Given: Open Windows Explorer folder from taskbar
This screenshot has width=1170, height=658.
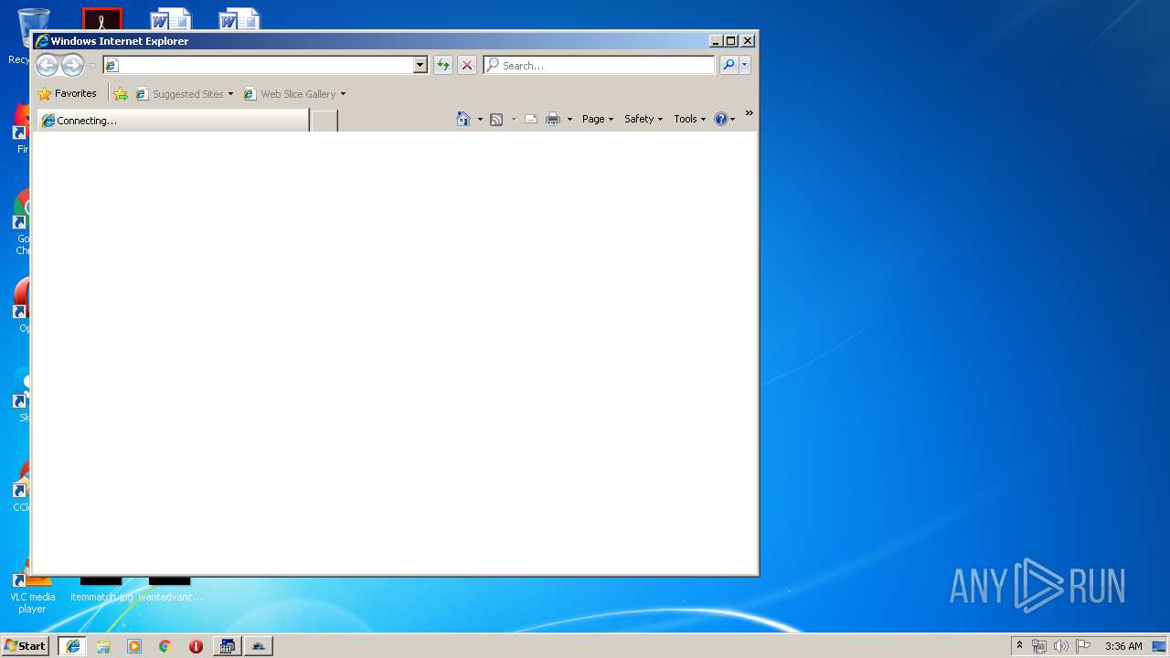Looking at the screenshot, I should click(103, 646).
